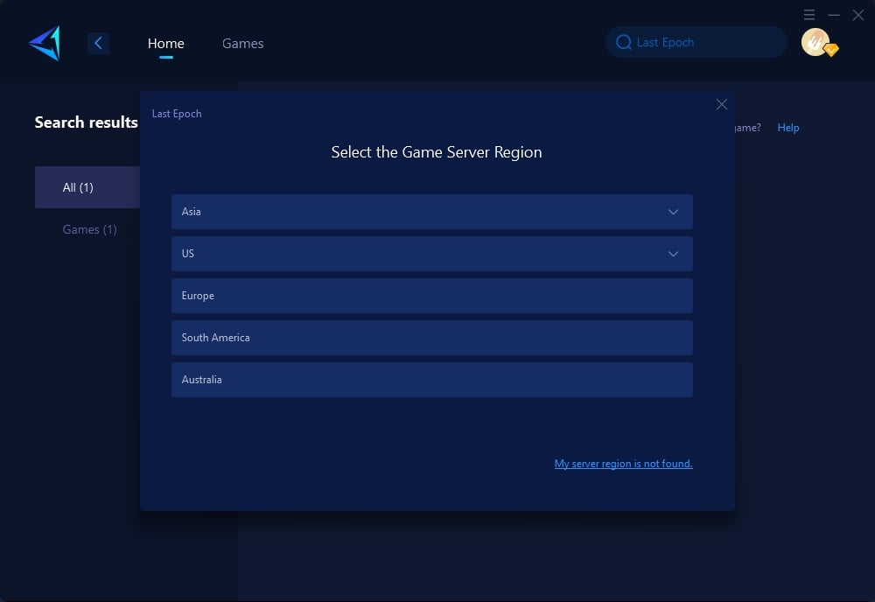Viewport: 875px width, 602px height.
Task: Open the Help link
Action: point(788,128)
